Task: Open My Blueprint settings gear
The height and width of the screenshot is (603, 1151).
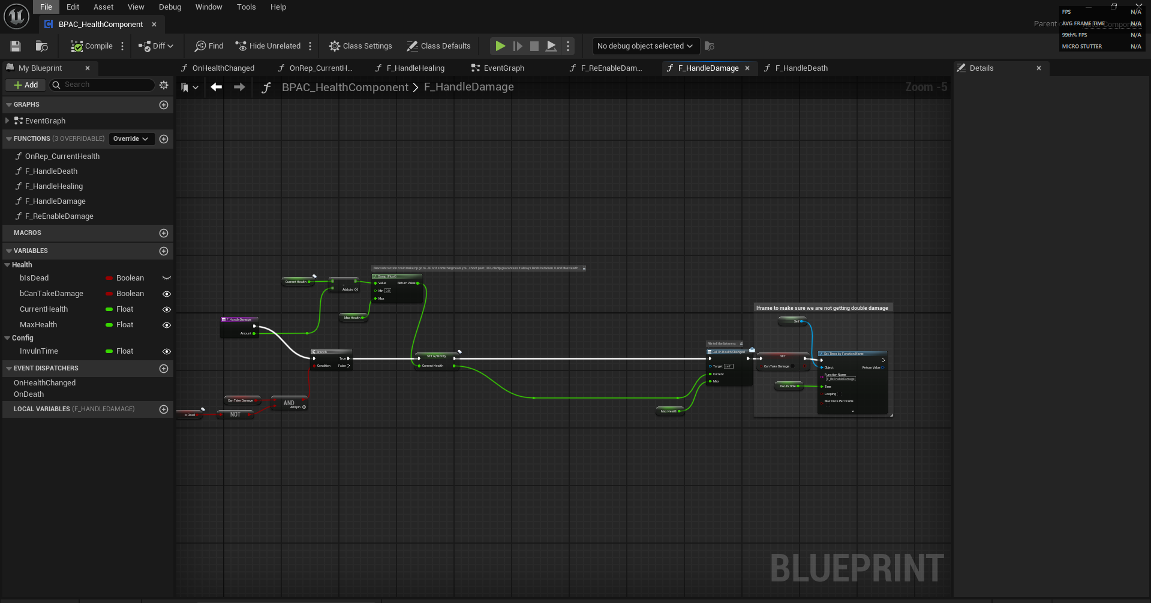Action: tap(164, 85)
